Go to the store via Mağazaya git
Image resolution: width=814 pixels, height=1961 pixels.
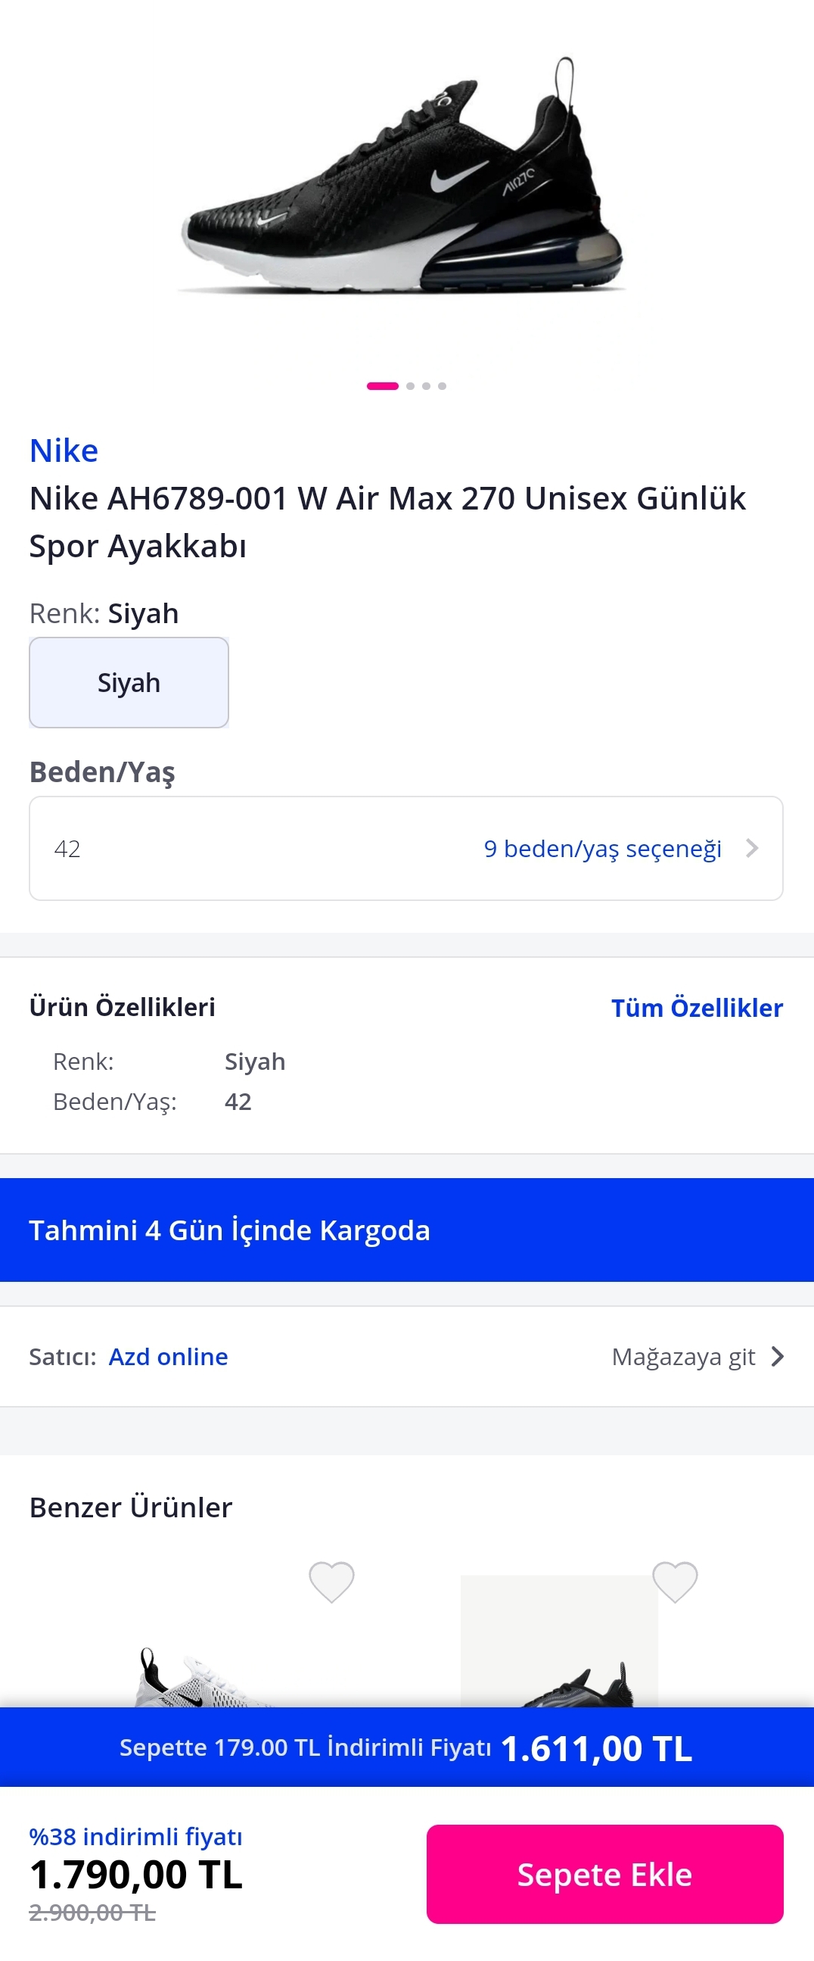683,1357
